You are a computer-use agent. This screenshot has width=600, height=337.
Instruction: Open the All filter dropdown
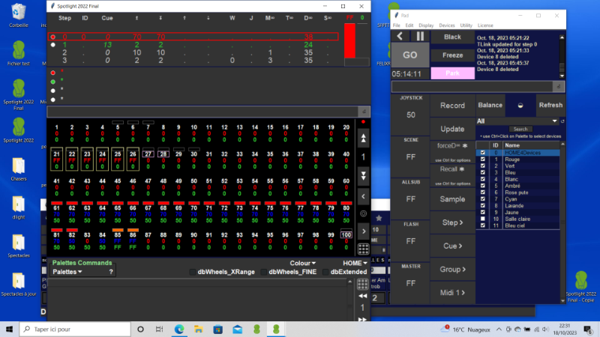tap(556, 121)
